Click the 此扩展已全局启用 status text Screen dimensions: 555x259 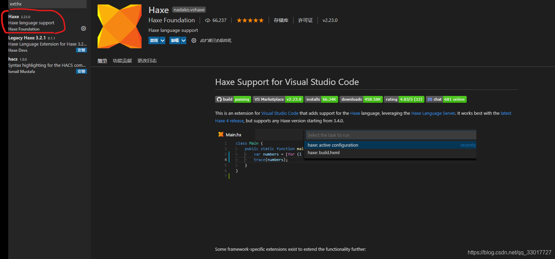(216, 40)
